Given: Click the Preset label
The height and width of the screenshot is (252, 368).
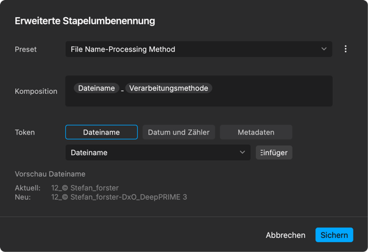Looking at the screenshot, I should pyautogui.click(x=26, y=49).
